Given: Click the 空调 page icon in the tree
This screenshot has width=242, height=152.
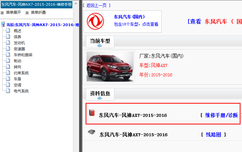Looking at the screenshot, I should pyautogui.click(x=8, y=85).
